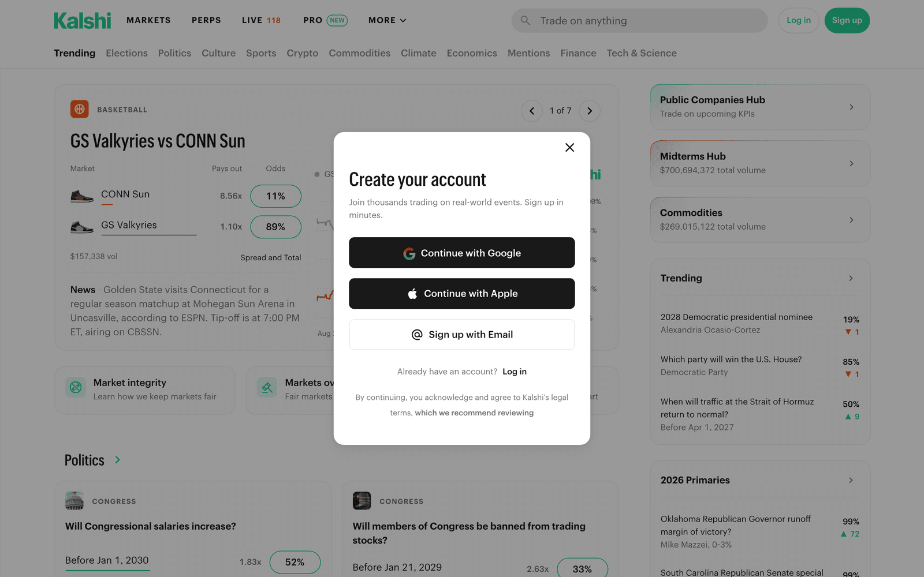Expand the 2026 Primaries chevron
The height and width of the screenshot is (577, 924).
coord(851,480)
